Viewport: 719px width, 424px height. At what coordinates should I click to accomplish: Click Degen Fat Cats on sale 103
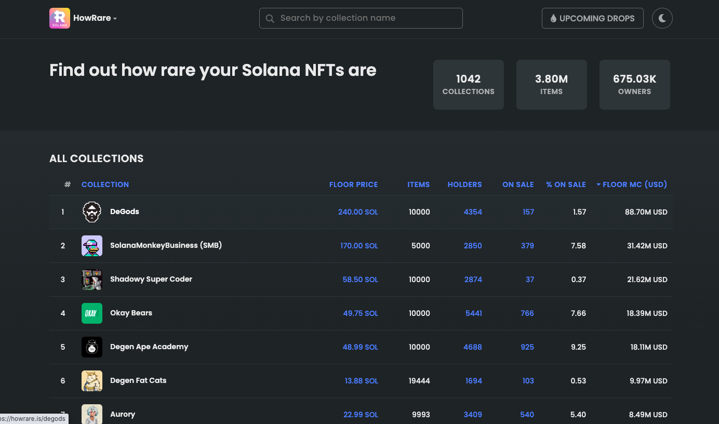pyautogui.click(x=528, y=381)
